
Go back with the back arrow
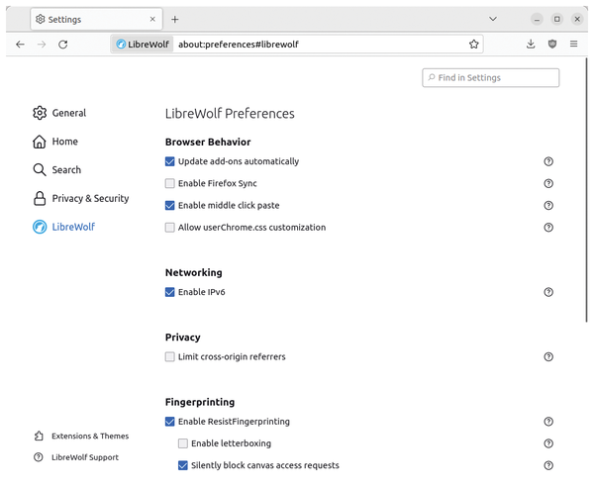(21, 45)
